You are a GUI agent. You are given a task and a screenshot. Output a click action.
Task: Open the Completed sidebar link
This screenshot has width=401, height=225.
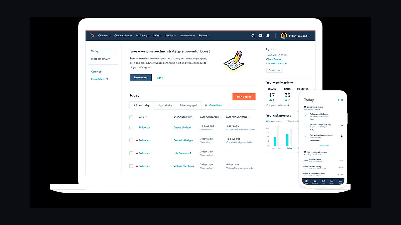click(x=98, y=79)
